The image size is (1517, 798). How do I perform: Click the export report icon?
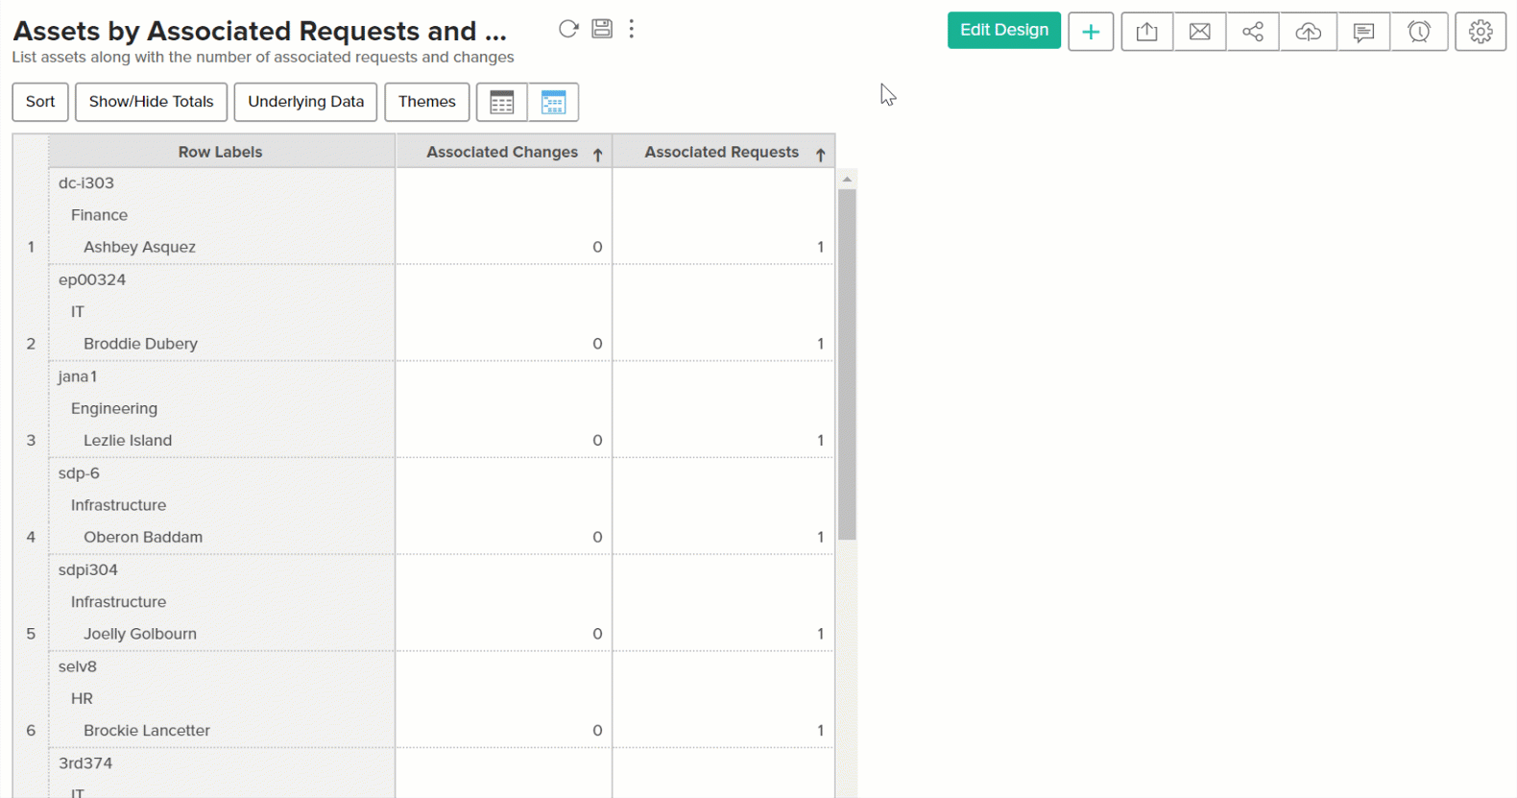1146,32
